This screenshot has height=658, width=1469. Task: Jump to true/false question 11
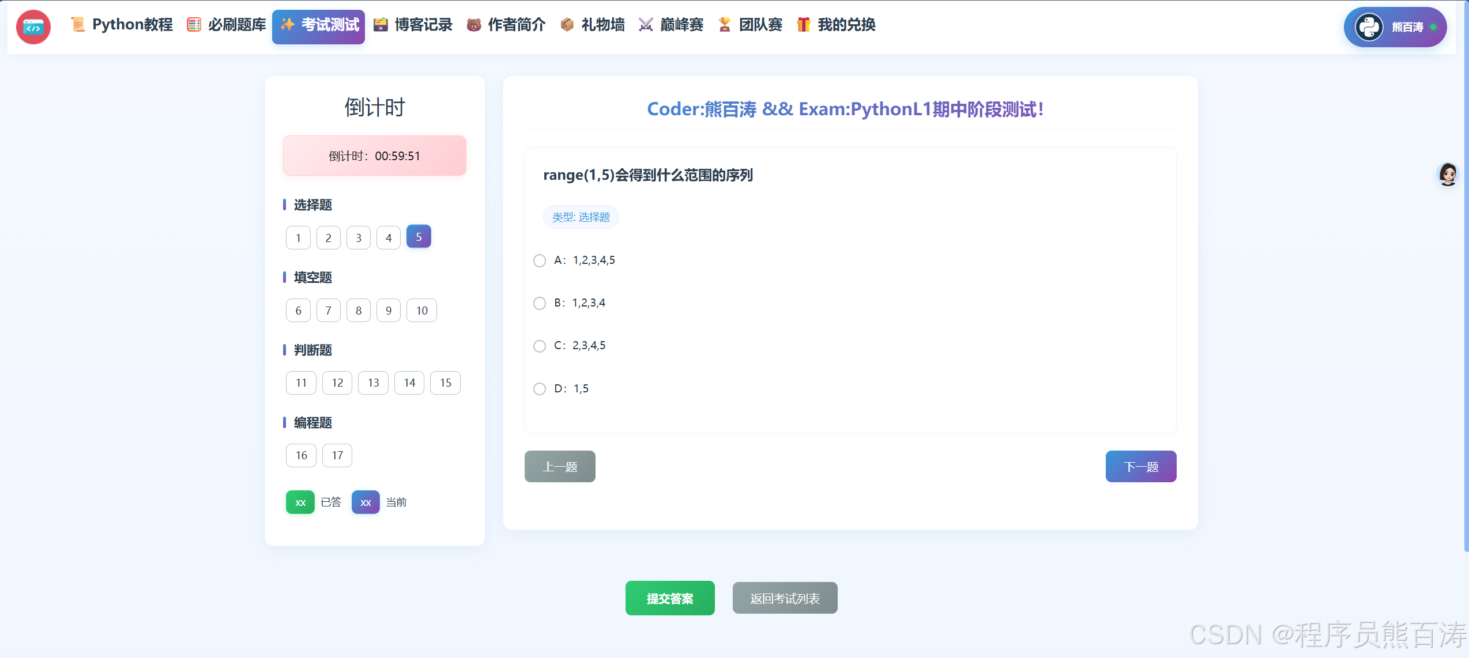click(301, 383)
